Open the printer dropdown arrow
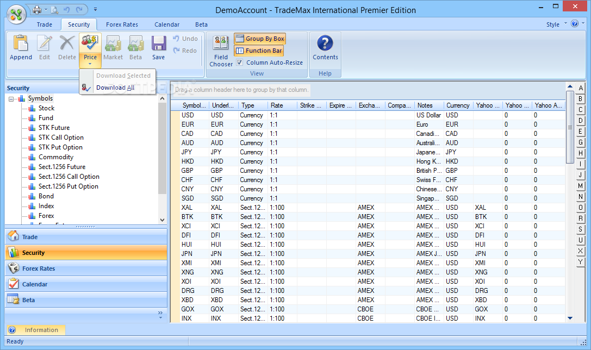Screen dimensions: 591x350 click(x=46, y=9)
